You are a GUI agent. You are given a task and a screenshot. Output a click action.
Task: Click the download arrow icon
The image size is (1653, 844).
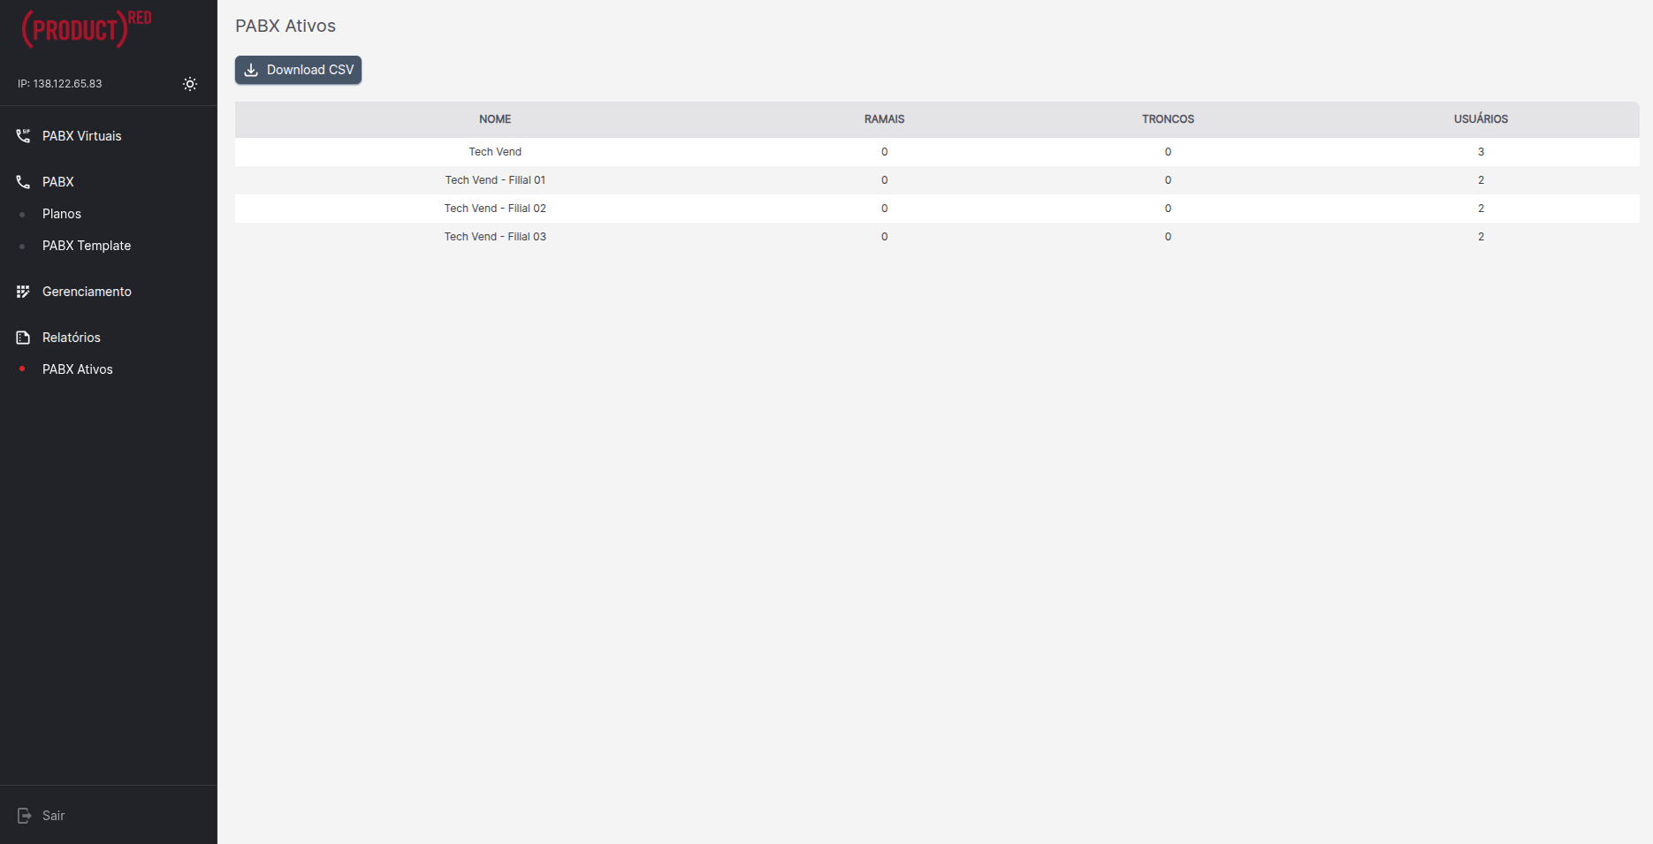click(251, 70)
